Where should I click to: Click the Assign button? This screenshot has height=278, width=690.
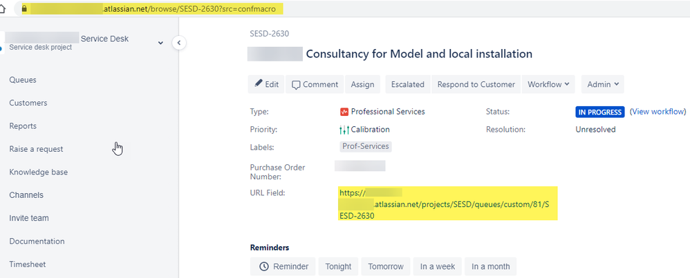click(362, 84)
